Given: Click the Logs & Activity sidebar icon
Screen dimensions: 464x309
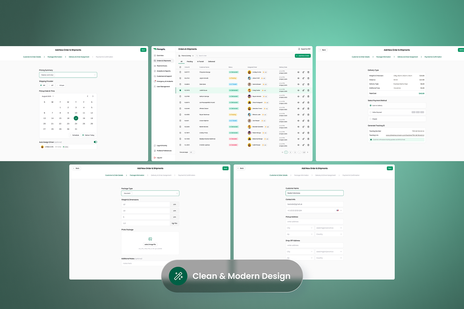Looking at the screenshot, I should (155, 146).
